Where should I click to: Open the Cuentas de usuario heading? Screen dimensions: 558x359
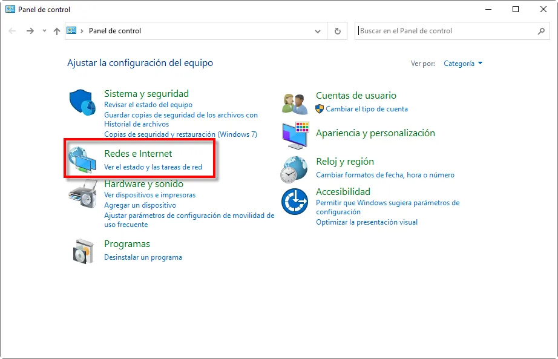pos(356,96)
